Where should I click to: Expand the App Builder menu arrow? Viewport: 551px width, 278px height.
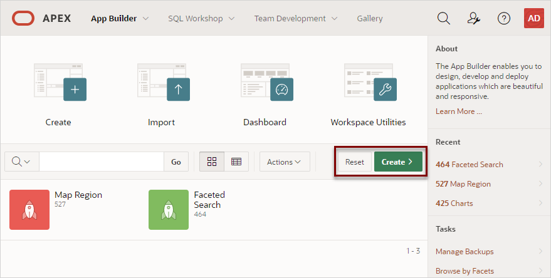pyautogui.click(x=145, y=19)
